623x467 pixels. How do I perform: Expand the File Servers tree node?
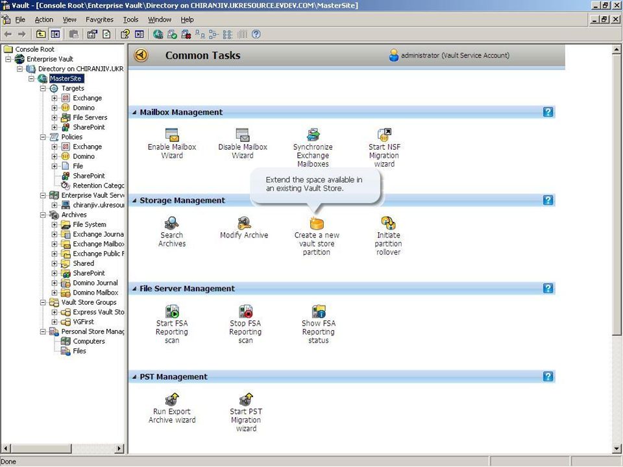(55, 117)
